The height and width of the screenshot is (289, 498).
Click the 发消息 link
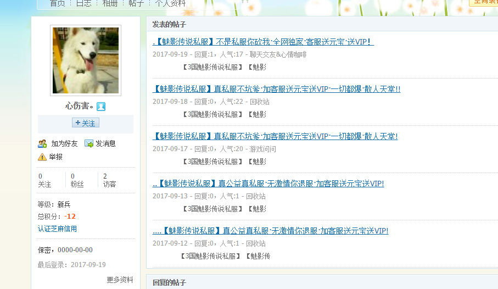click(105, 144)
